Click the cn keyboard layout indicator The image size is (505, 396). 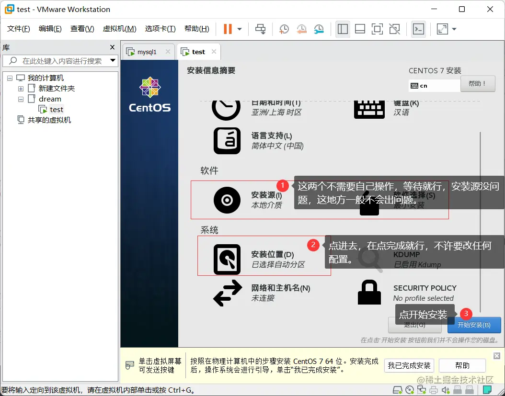[434, 86]
